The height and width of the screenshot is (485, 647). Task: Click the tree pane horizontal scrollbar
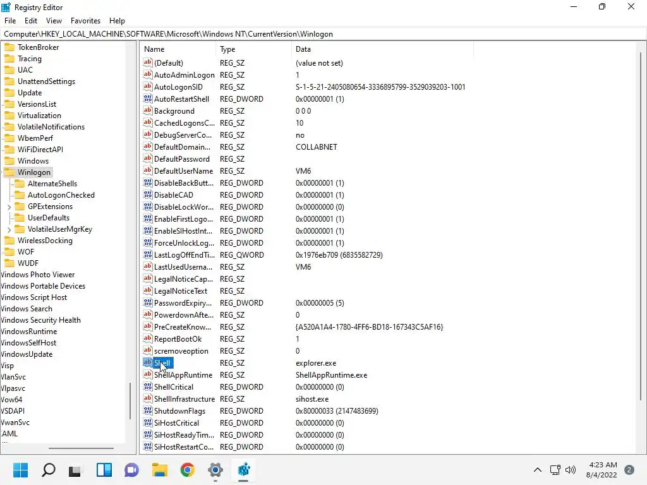pyautogui.click(x=81, y=448)
